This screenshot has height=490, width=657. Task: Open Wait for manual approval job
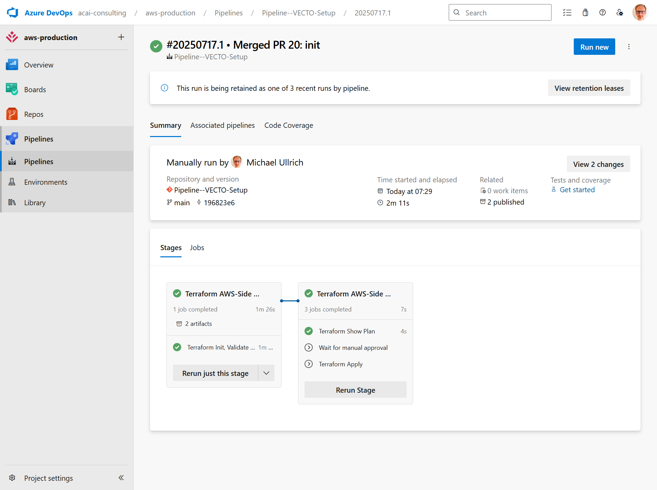pyautogui.click(x=356, y=348)
